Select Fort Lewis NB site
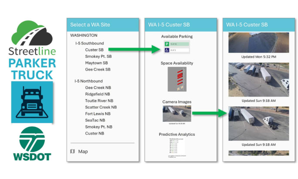 (98, 114)
